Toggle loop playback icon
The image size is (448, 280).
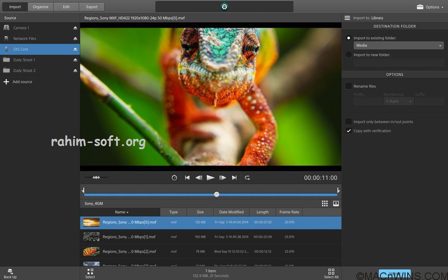pyautogui.click(x=247, y=178)
